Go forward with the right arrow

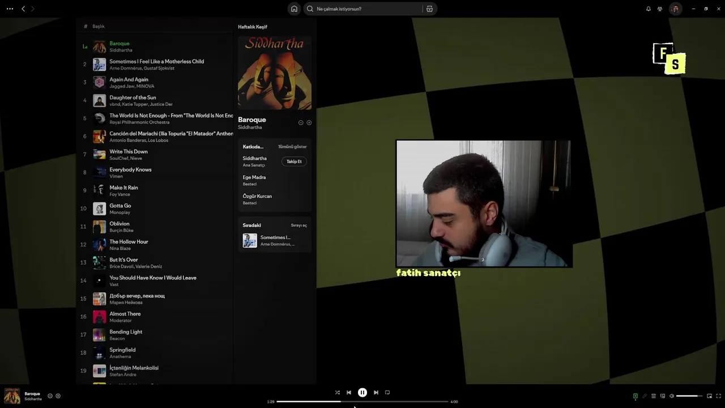32,8
